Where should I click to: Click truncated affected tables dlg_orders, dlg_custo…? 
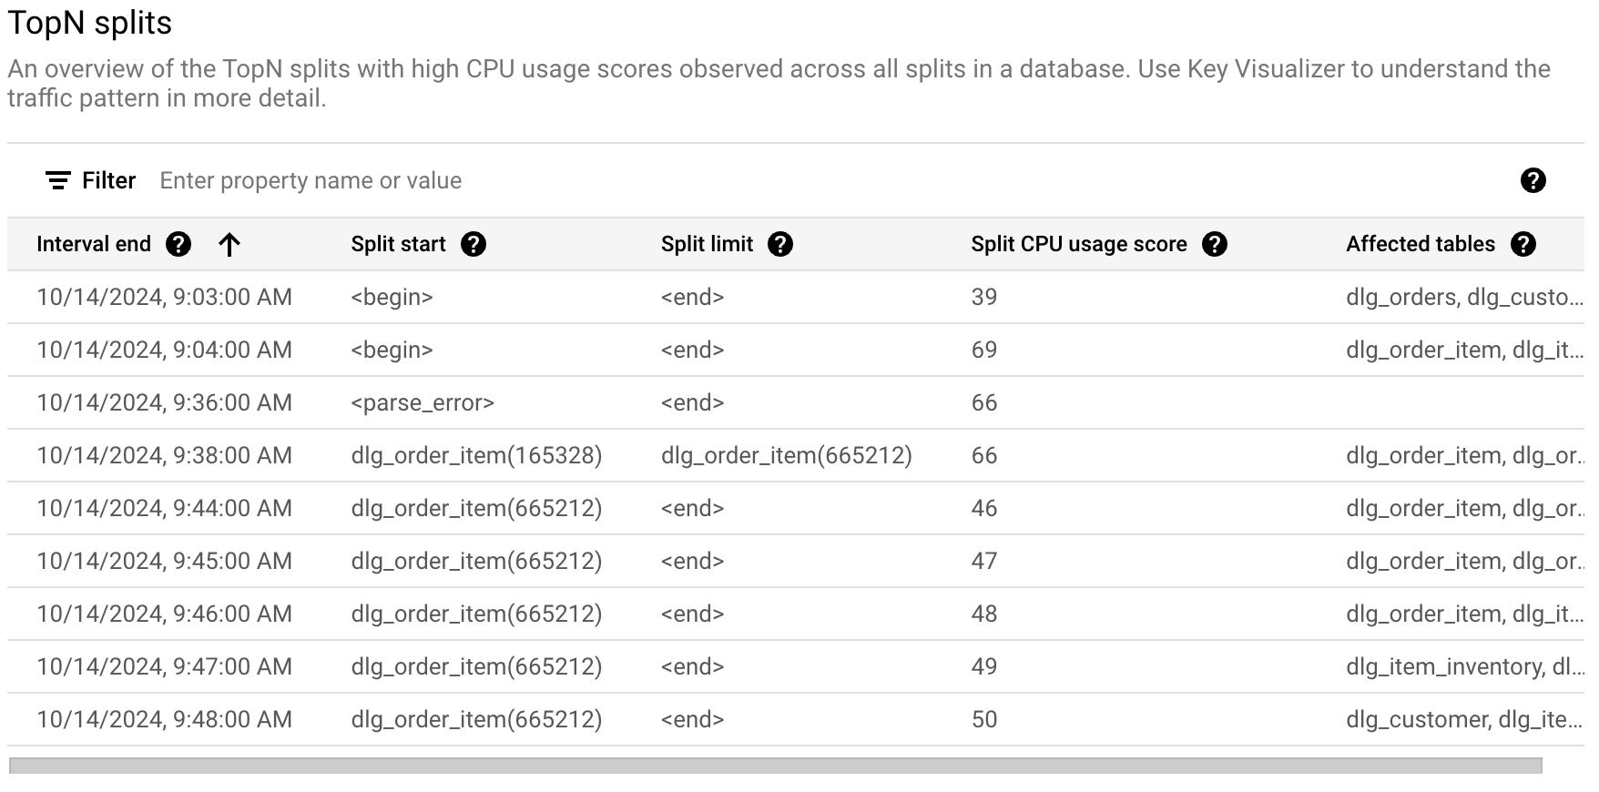tap(1463, 297)
